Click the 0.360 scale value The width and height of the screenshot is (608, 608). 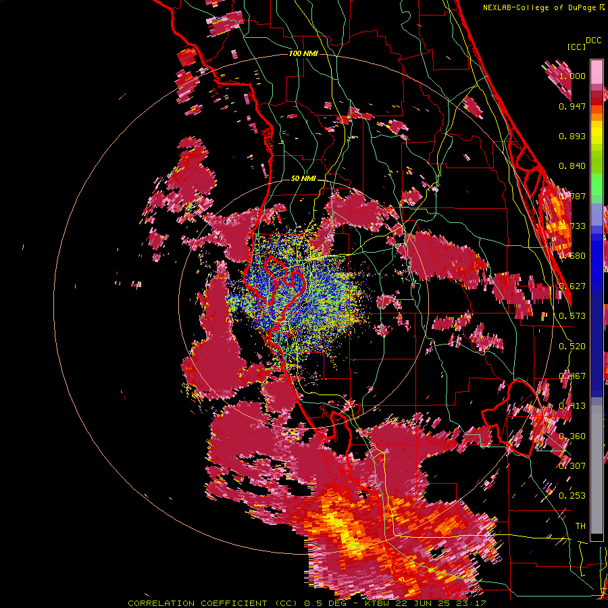[x=572, y=436]
